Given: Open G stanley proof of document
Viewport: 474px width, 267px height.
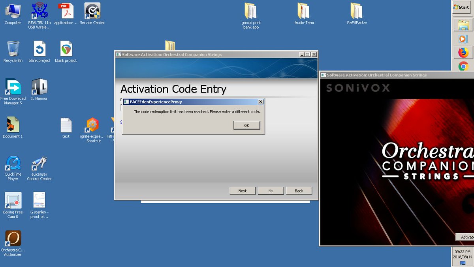Looking at the screenshot, I should (39, 205).
